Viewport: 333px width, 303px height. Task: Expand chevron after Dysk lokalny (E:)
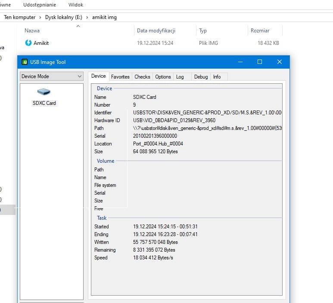click(x=87, y=17)
